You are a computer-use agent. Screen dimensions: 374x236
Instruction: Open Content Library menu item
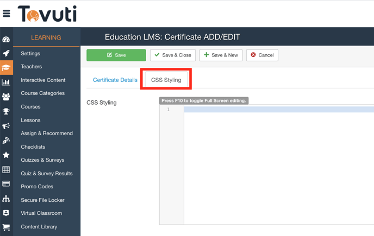(x=39, y=227)
